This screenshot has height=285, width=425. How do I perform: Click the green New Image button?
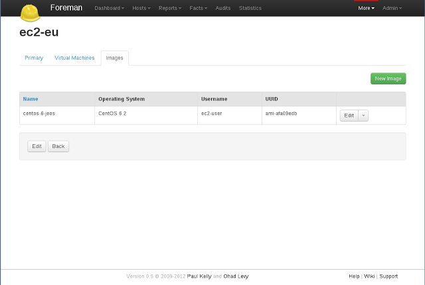(x=388, y=78)
